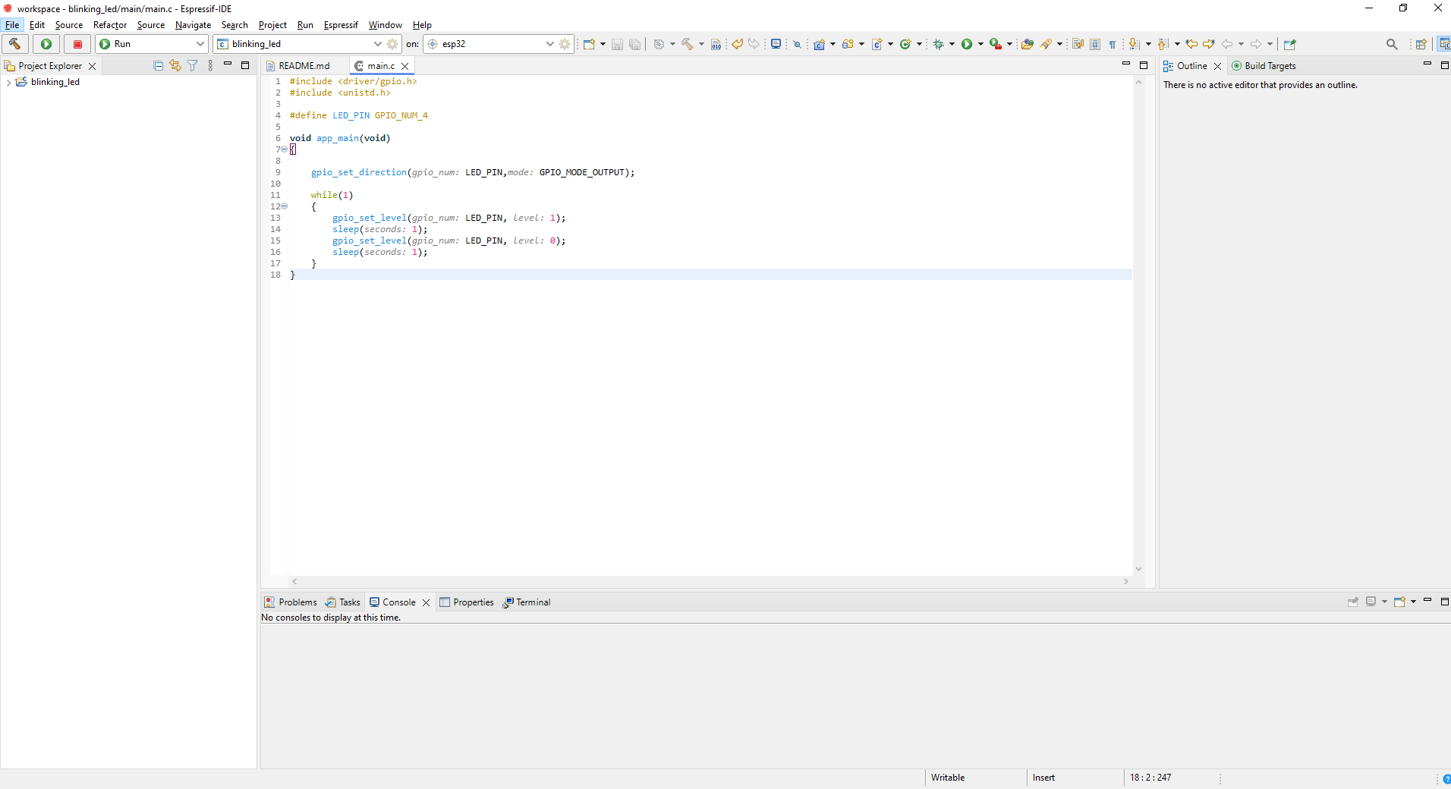
Task: Open the Espressif menu
Action: click(x=340, y=25)
